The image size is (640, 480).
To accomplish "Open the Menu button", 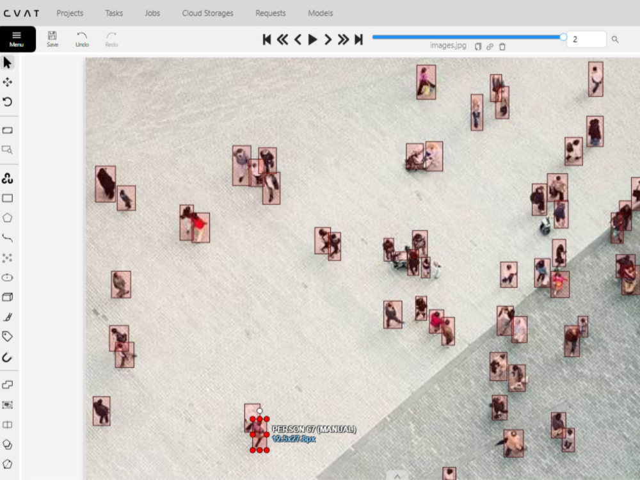I will pos(17,39).
